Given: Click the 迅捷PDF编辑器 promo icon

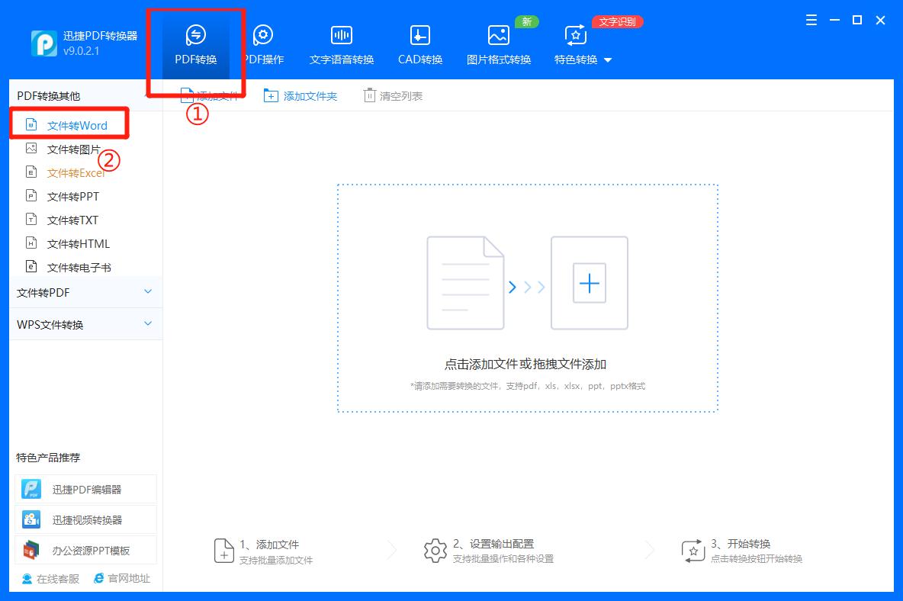Looking at the screenshot, I should [31, 488].
